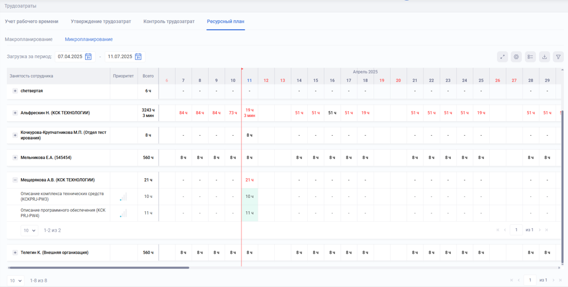Screen dimensions: 568x287
Task: Expand the Мельникова Е.А. employee row
Action: (x=15, y=158)
